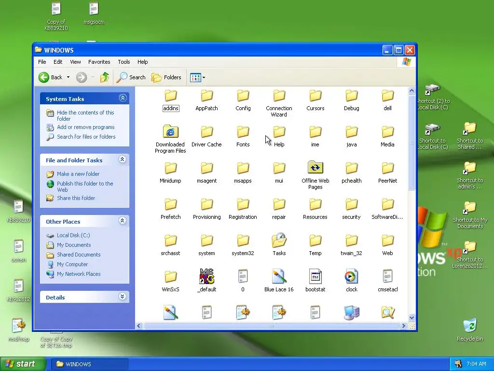Select the bootstat file icon
Screen dimensions: 494x371
pos(315,276)
